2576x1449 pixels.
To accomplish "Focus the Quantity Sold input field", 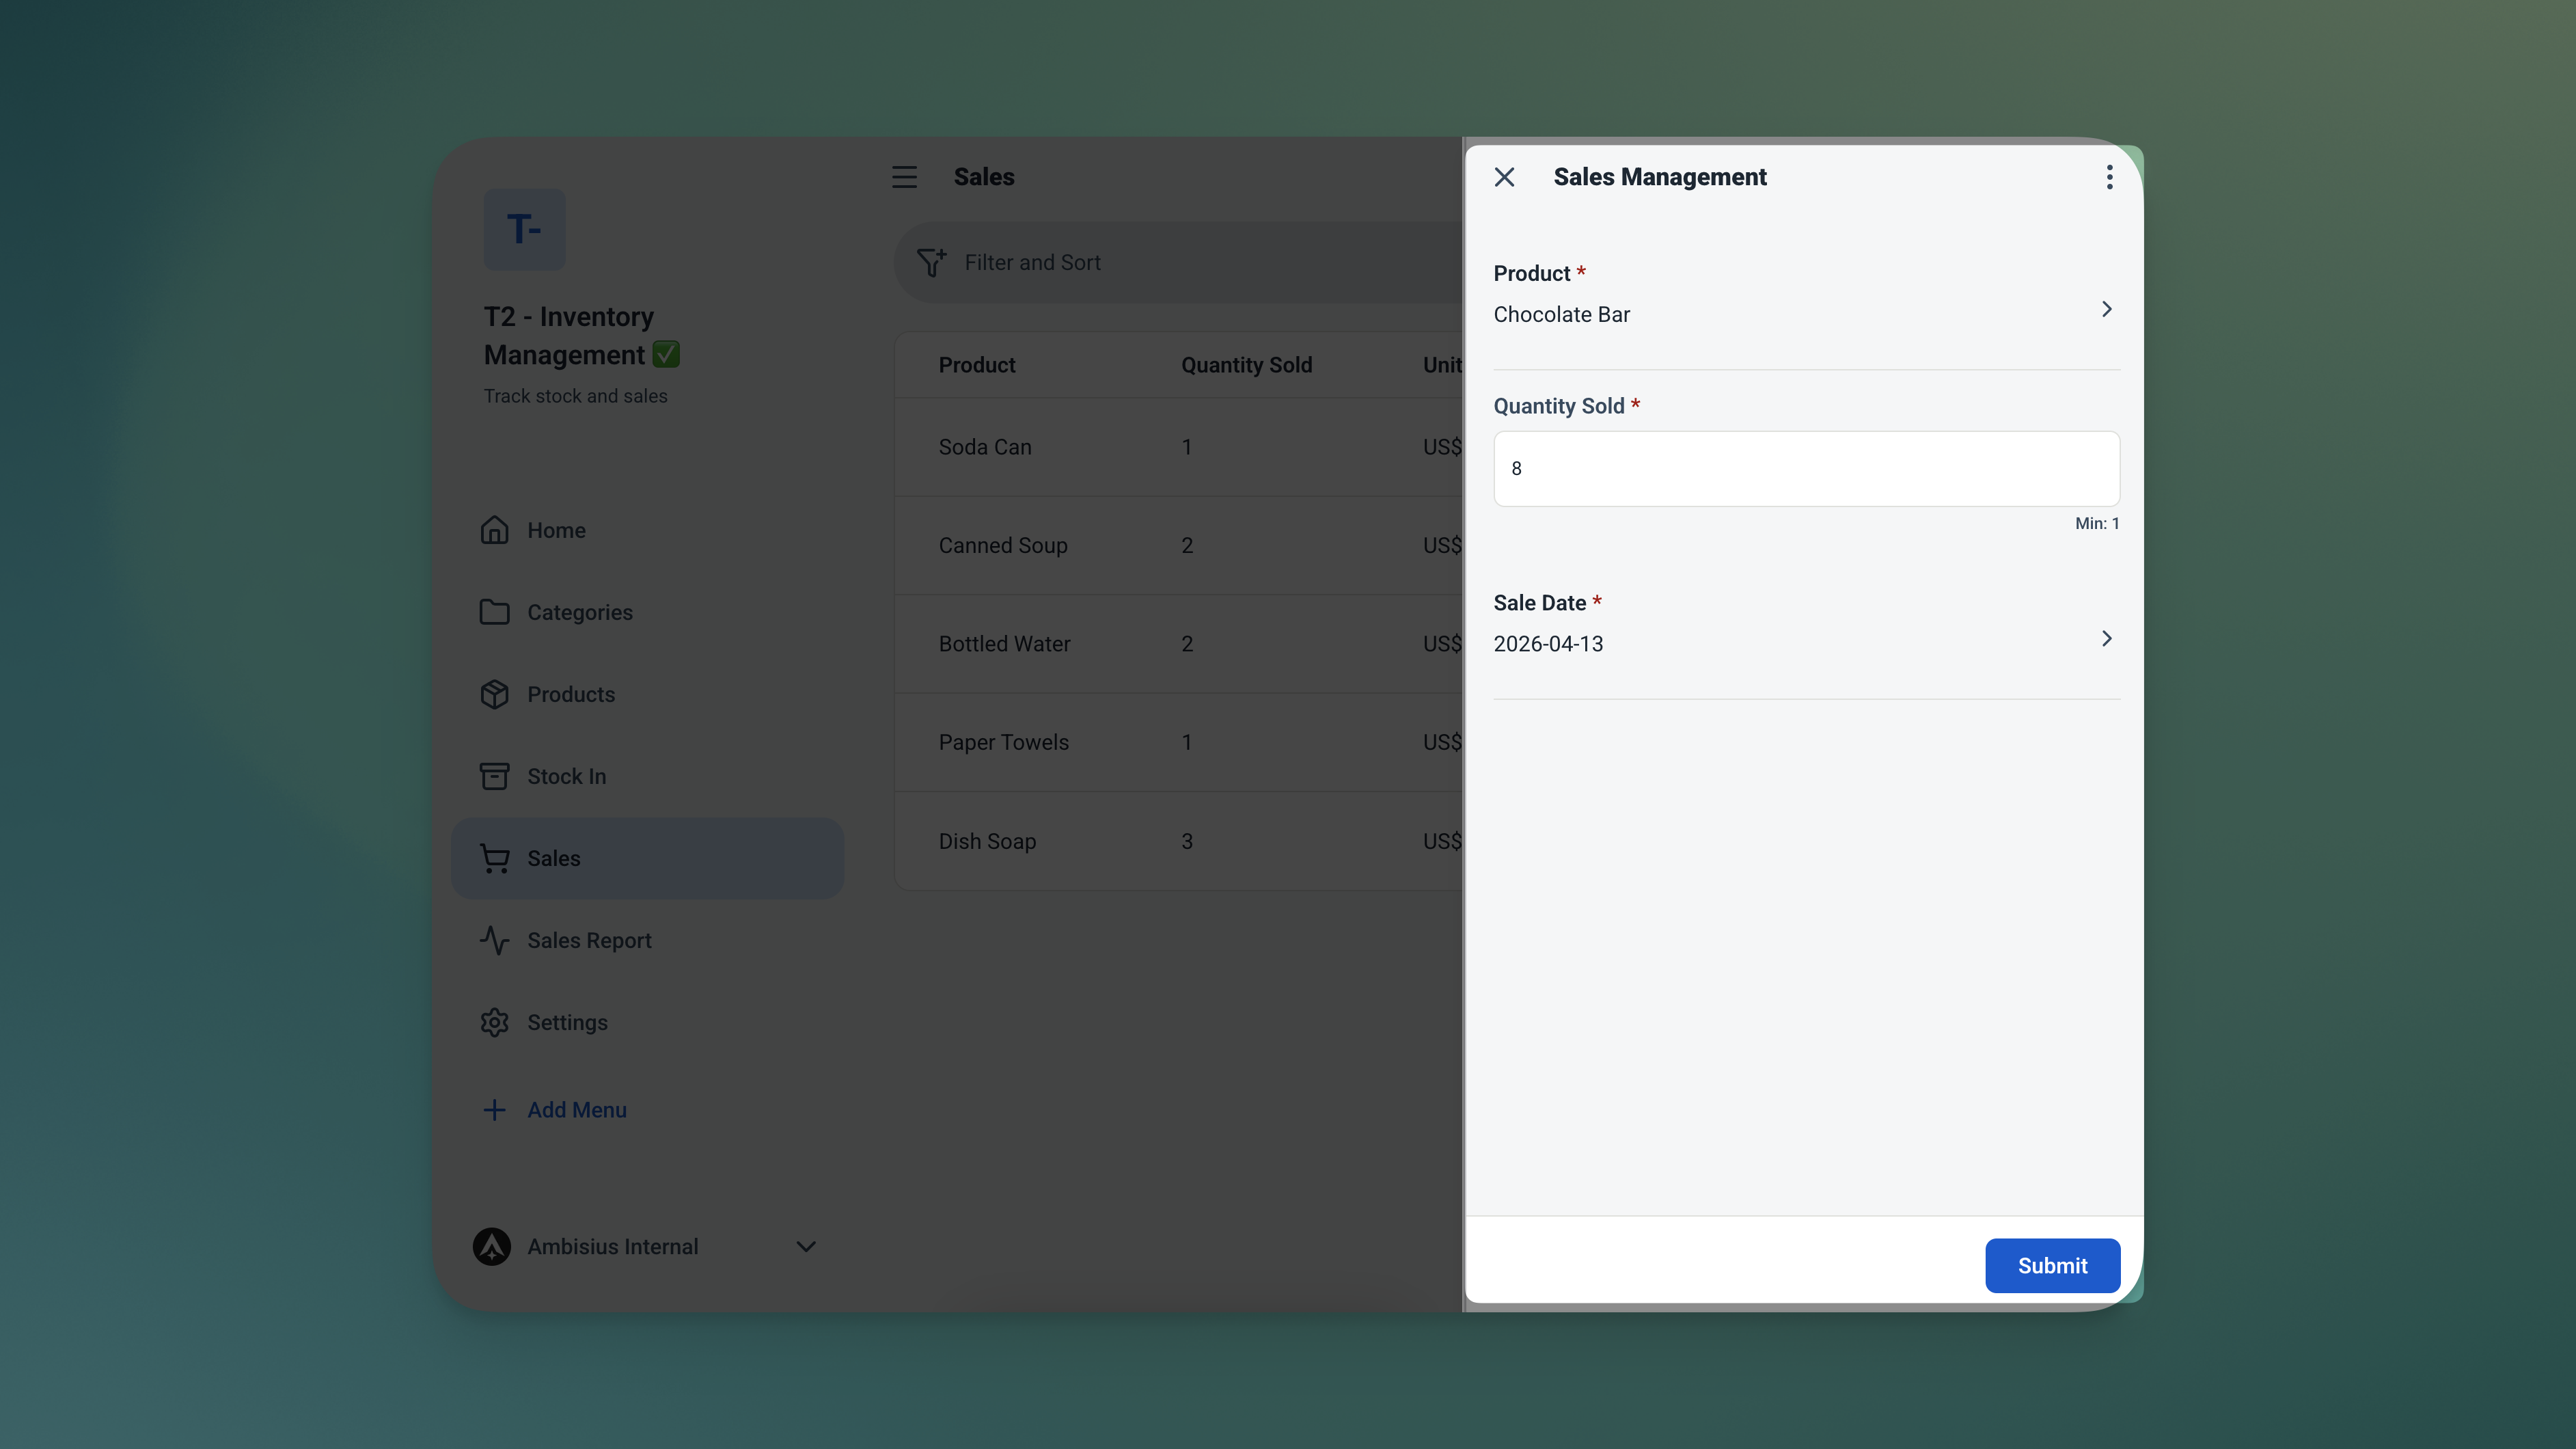I will [1805, 469].
